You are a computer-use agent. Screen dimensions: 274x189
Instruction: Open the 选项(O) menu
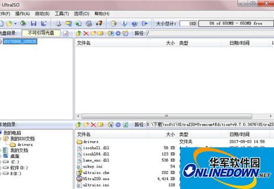click(x=81, y=14)
